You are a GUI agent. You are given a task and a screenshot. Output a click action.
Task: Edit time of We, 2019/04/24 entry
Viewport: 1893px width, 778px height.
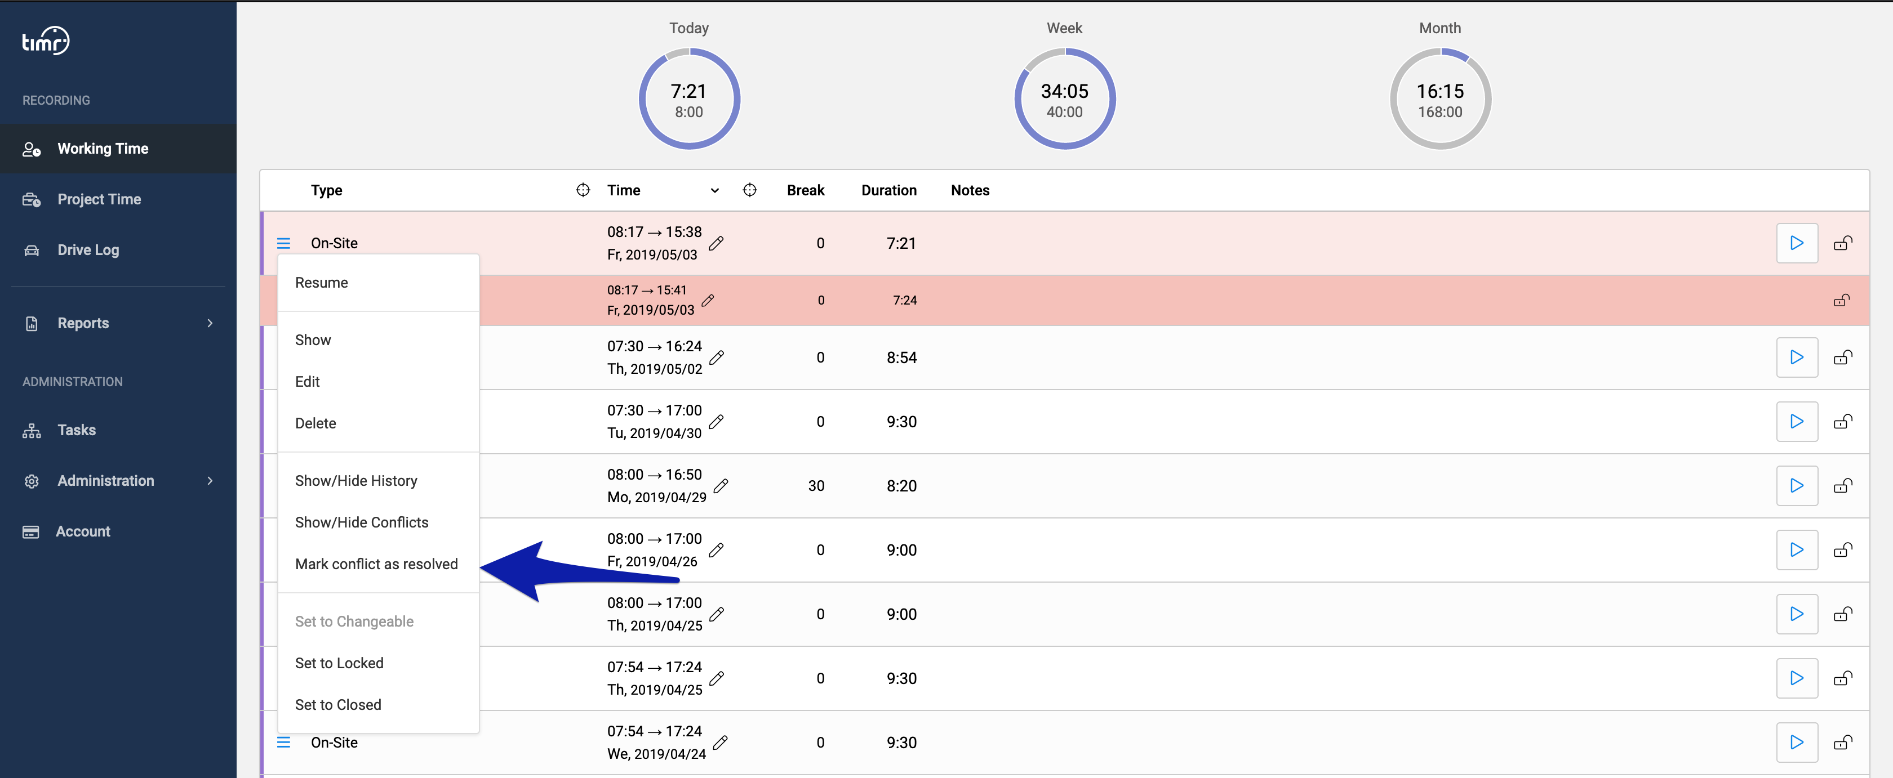(x=721, y=743)
